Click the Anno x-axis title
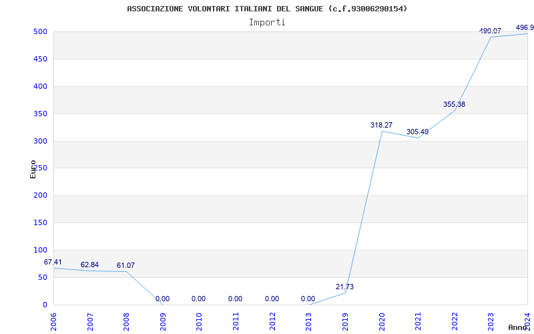This screenshot has width=534, height=334. point(518,327)
